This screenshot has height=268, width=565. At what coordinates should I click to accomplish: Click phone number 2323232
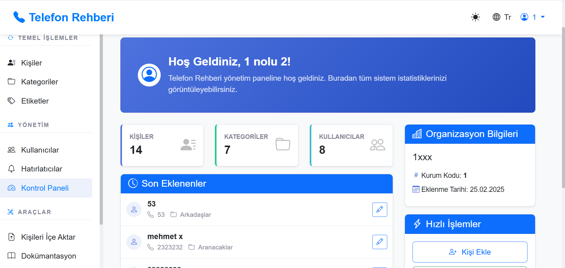pyautogui.click(x=170, y=247)
